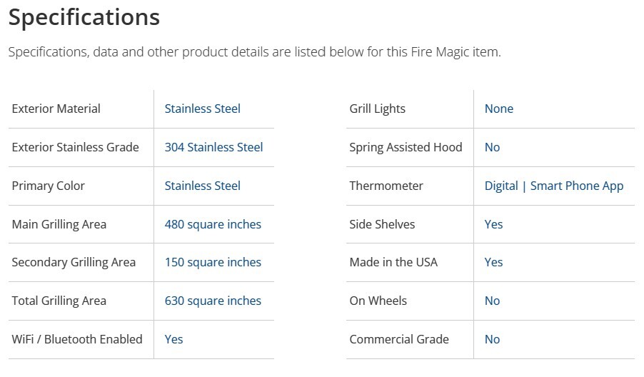Click No beside Commercial Grade
Screen dimensions: 644x377
[492, 339]
